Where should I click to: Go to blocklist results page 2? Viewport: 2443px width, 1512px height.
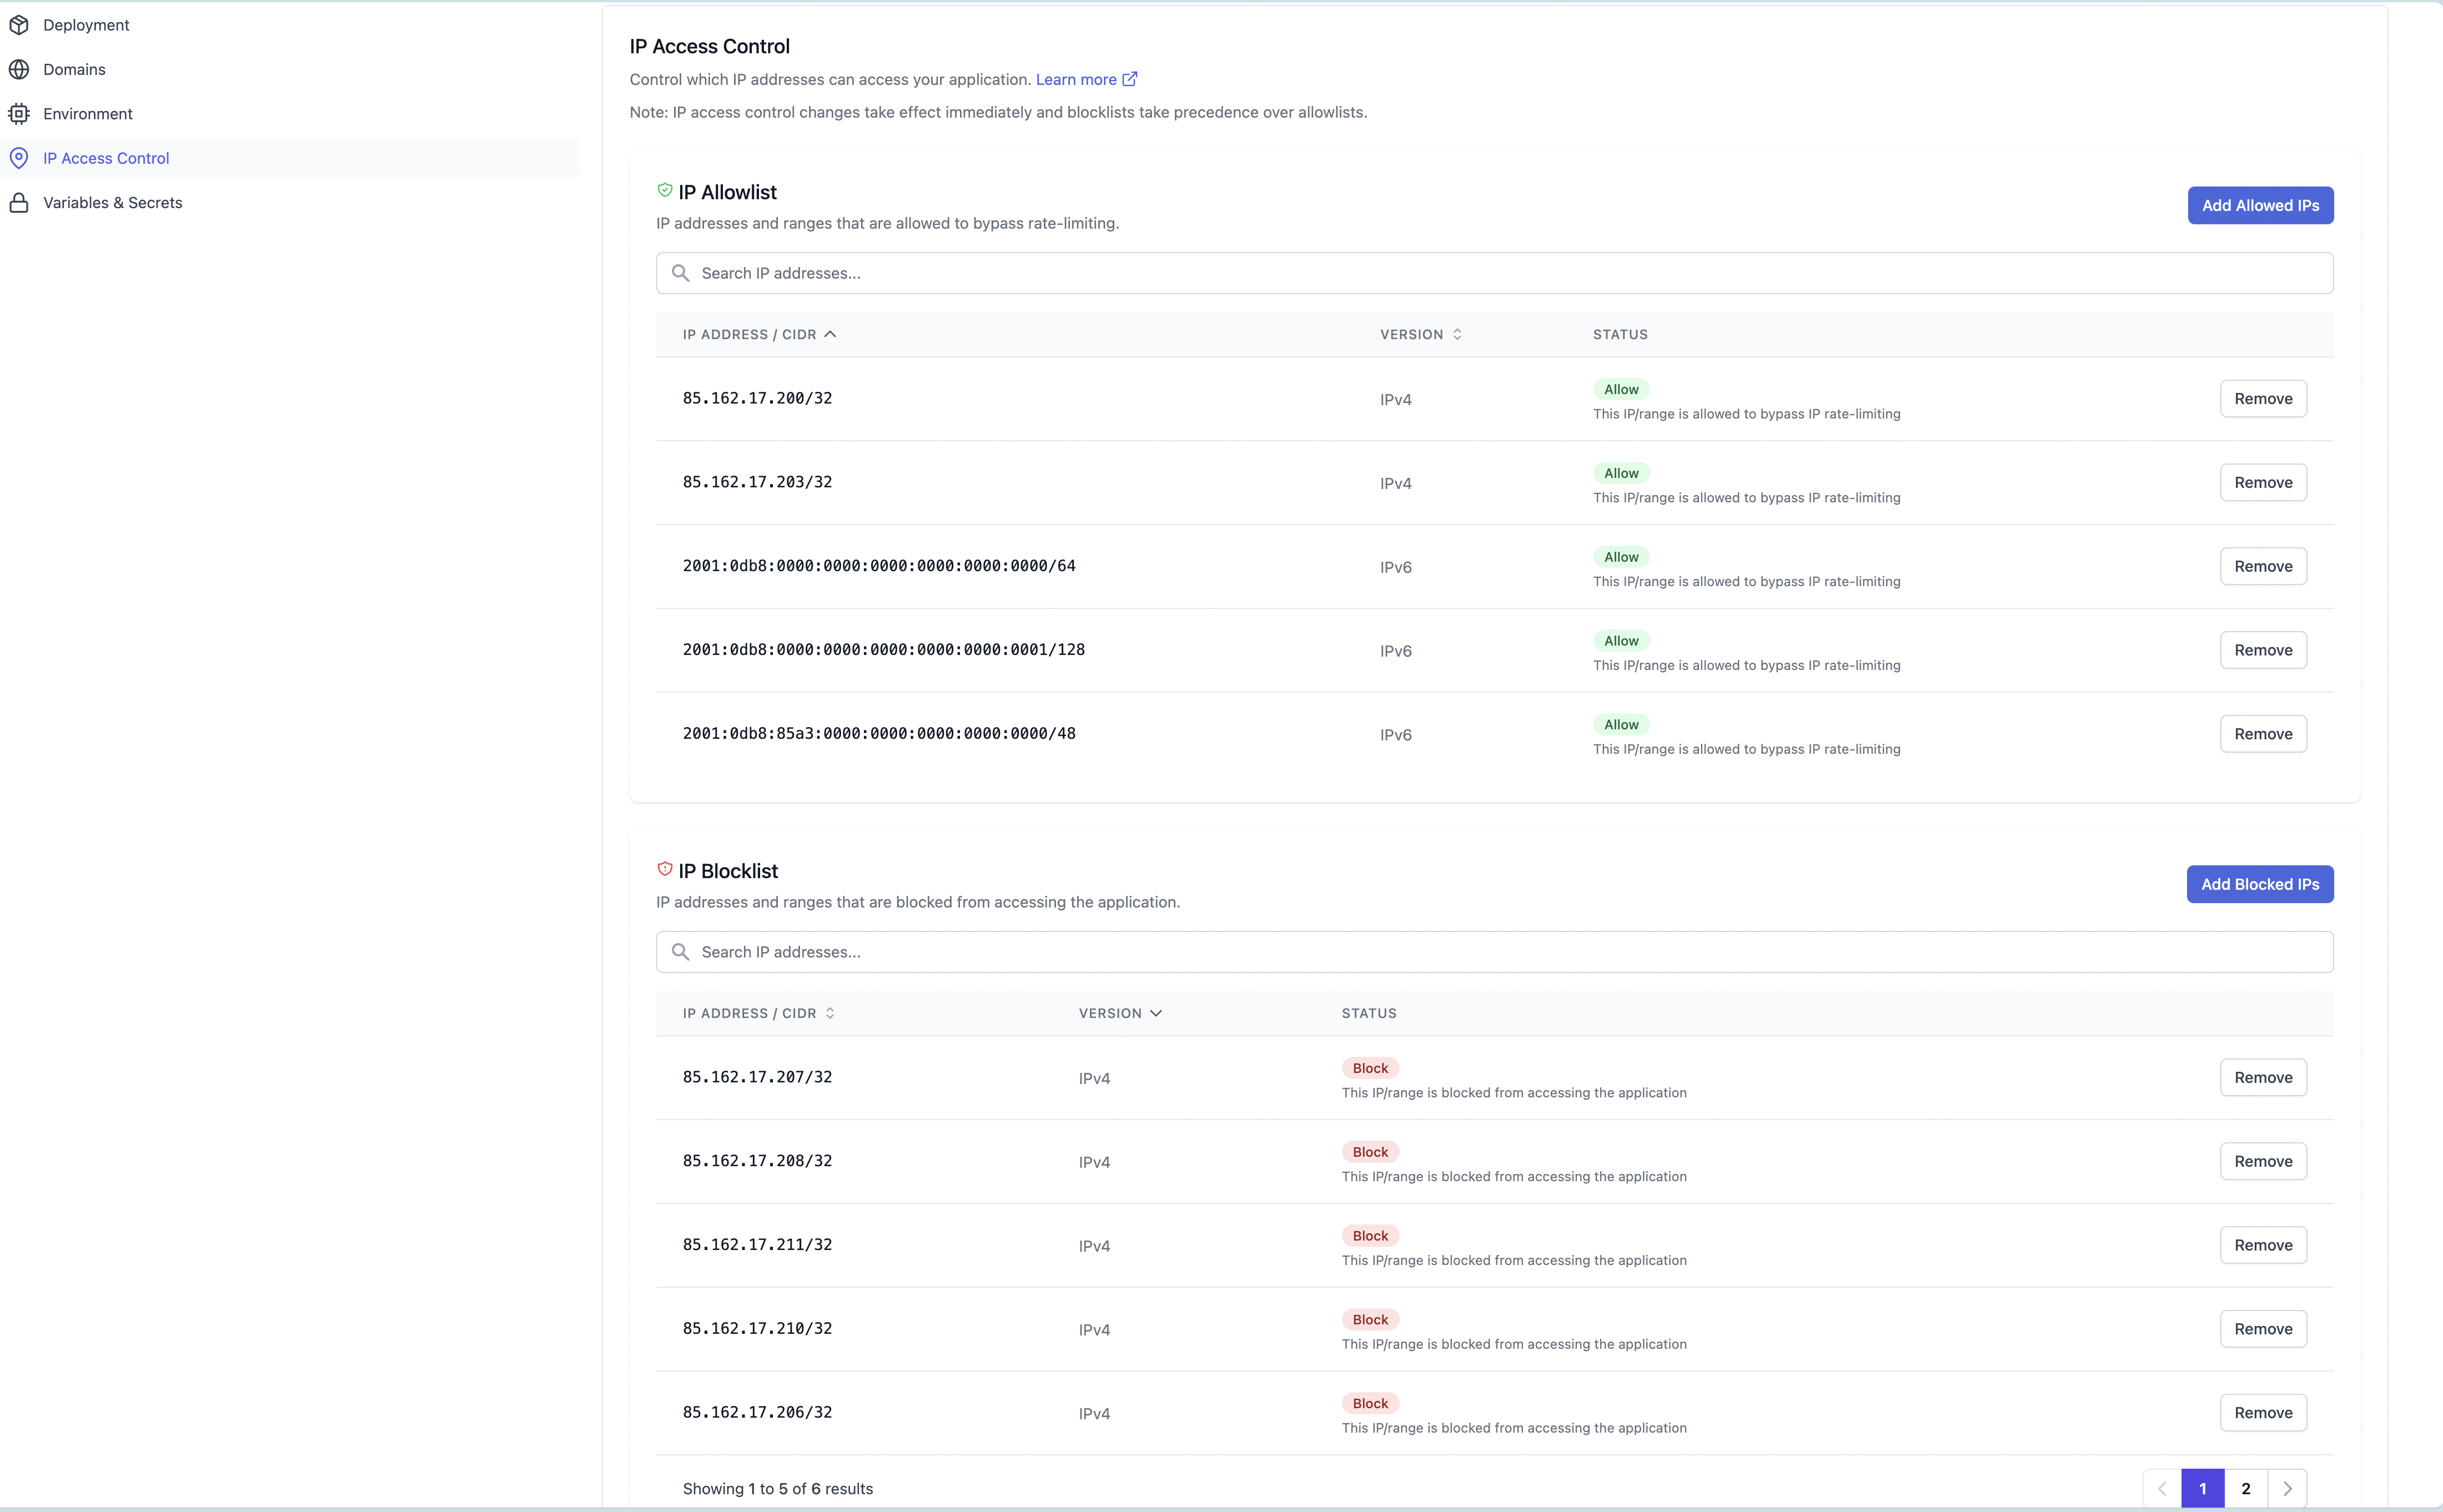point(2246,1488)
